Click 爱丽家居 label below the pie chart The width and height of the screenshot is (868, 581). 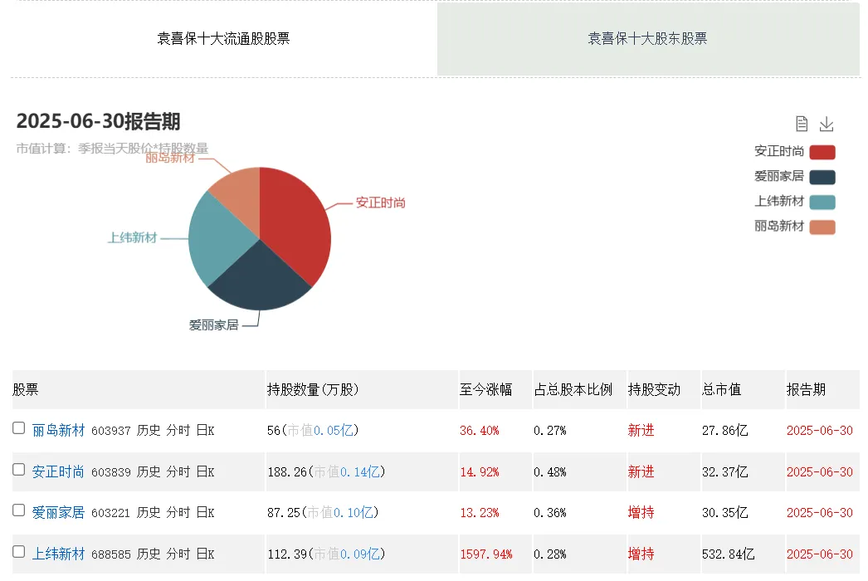[213, 325]
